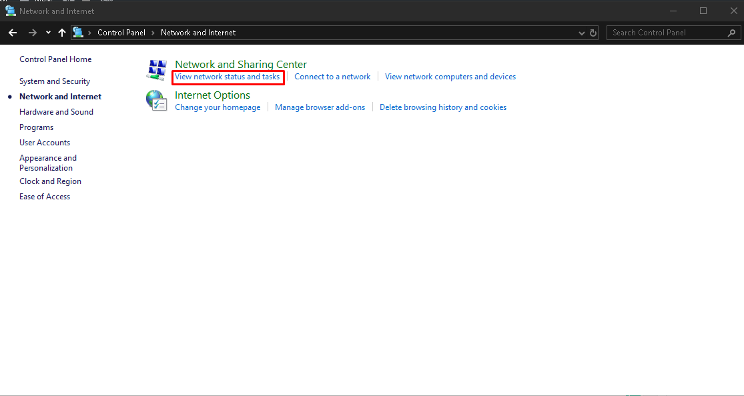Click Manage browser add-ons
Viewport: 744px width, 396px height.
click(320, 107)
